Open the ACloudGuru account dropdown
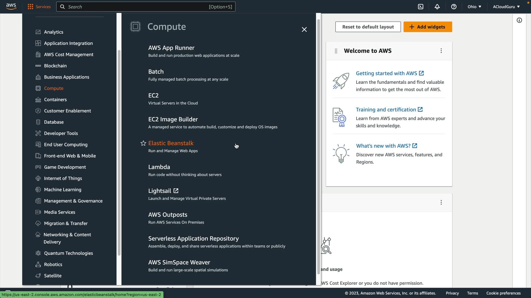Screen dimensions: 531x298 [506, 7]
